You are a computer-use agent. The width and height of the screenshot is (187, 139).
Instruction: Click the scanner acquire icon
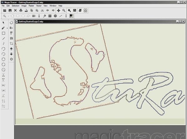tap(26, 10)
